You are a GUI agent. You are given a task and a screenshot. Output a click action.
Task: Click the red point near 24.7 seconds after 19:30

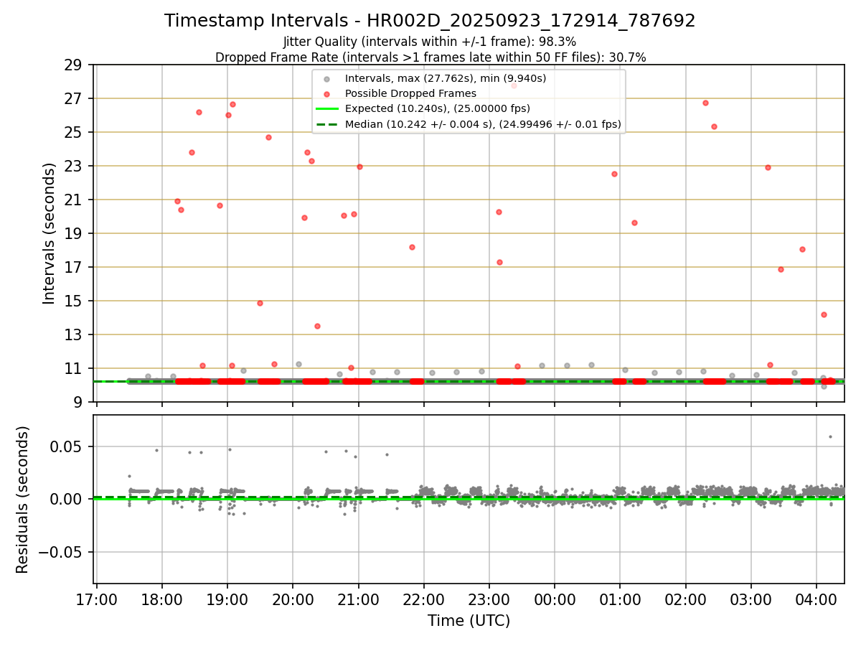coord(268,137)
